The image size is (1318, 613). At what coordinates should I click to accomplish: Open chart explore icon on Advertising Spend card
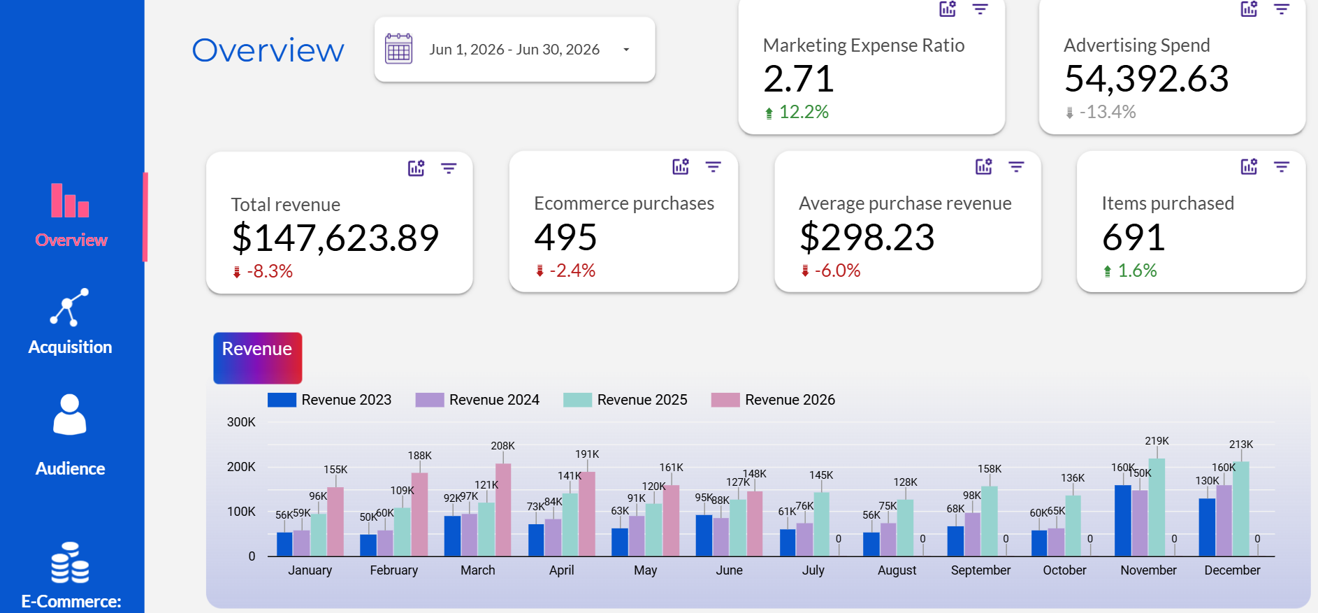click(1249, 9)
